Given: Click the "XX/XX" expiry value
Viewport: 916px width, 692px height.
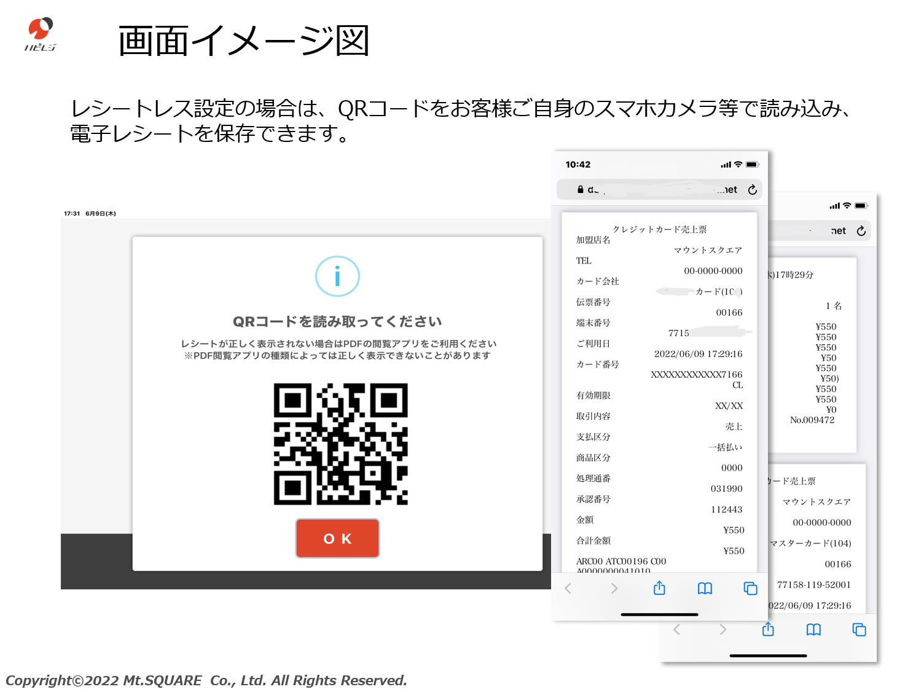Looking at the screenshot, I should point(729,406).
